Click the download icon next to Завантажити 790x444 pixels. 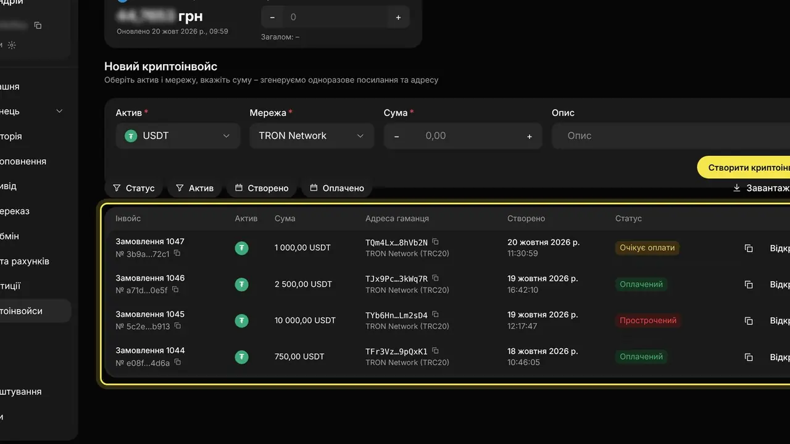pyautogui.click(x=736, y=188)
